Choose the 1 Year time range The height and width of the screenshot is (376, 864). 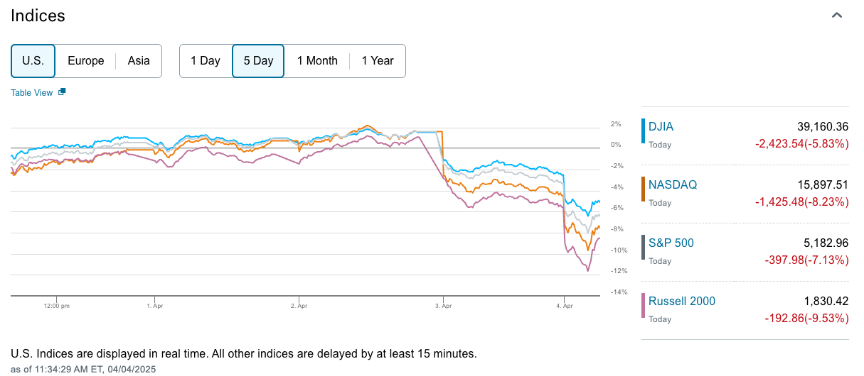click(x=378, y=61)
